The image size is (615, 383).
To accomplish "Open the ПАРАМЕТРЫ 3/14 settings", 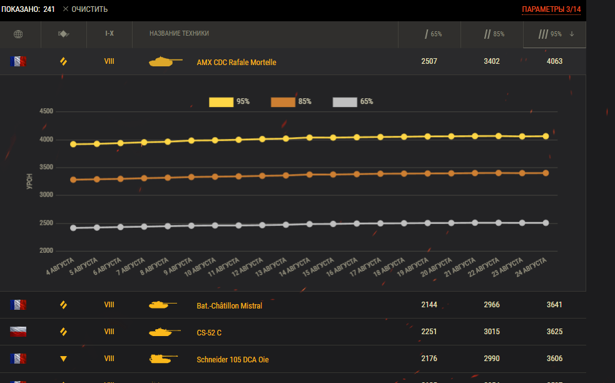I will tap(551, 9).
